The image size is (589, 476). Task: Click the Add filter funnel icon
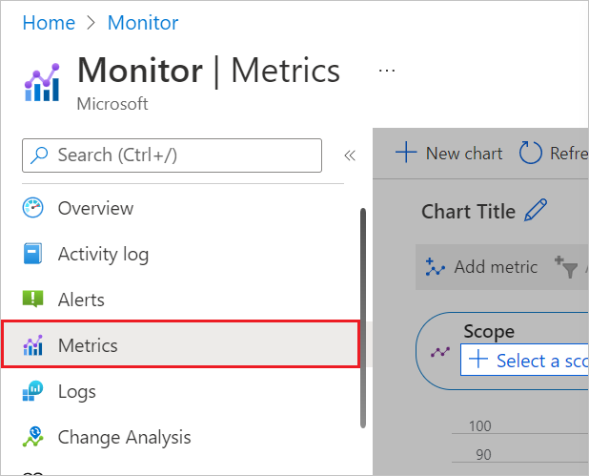click(566, 267)
